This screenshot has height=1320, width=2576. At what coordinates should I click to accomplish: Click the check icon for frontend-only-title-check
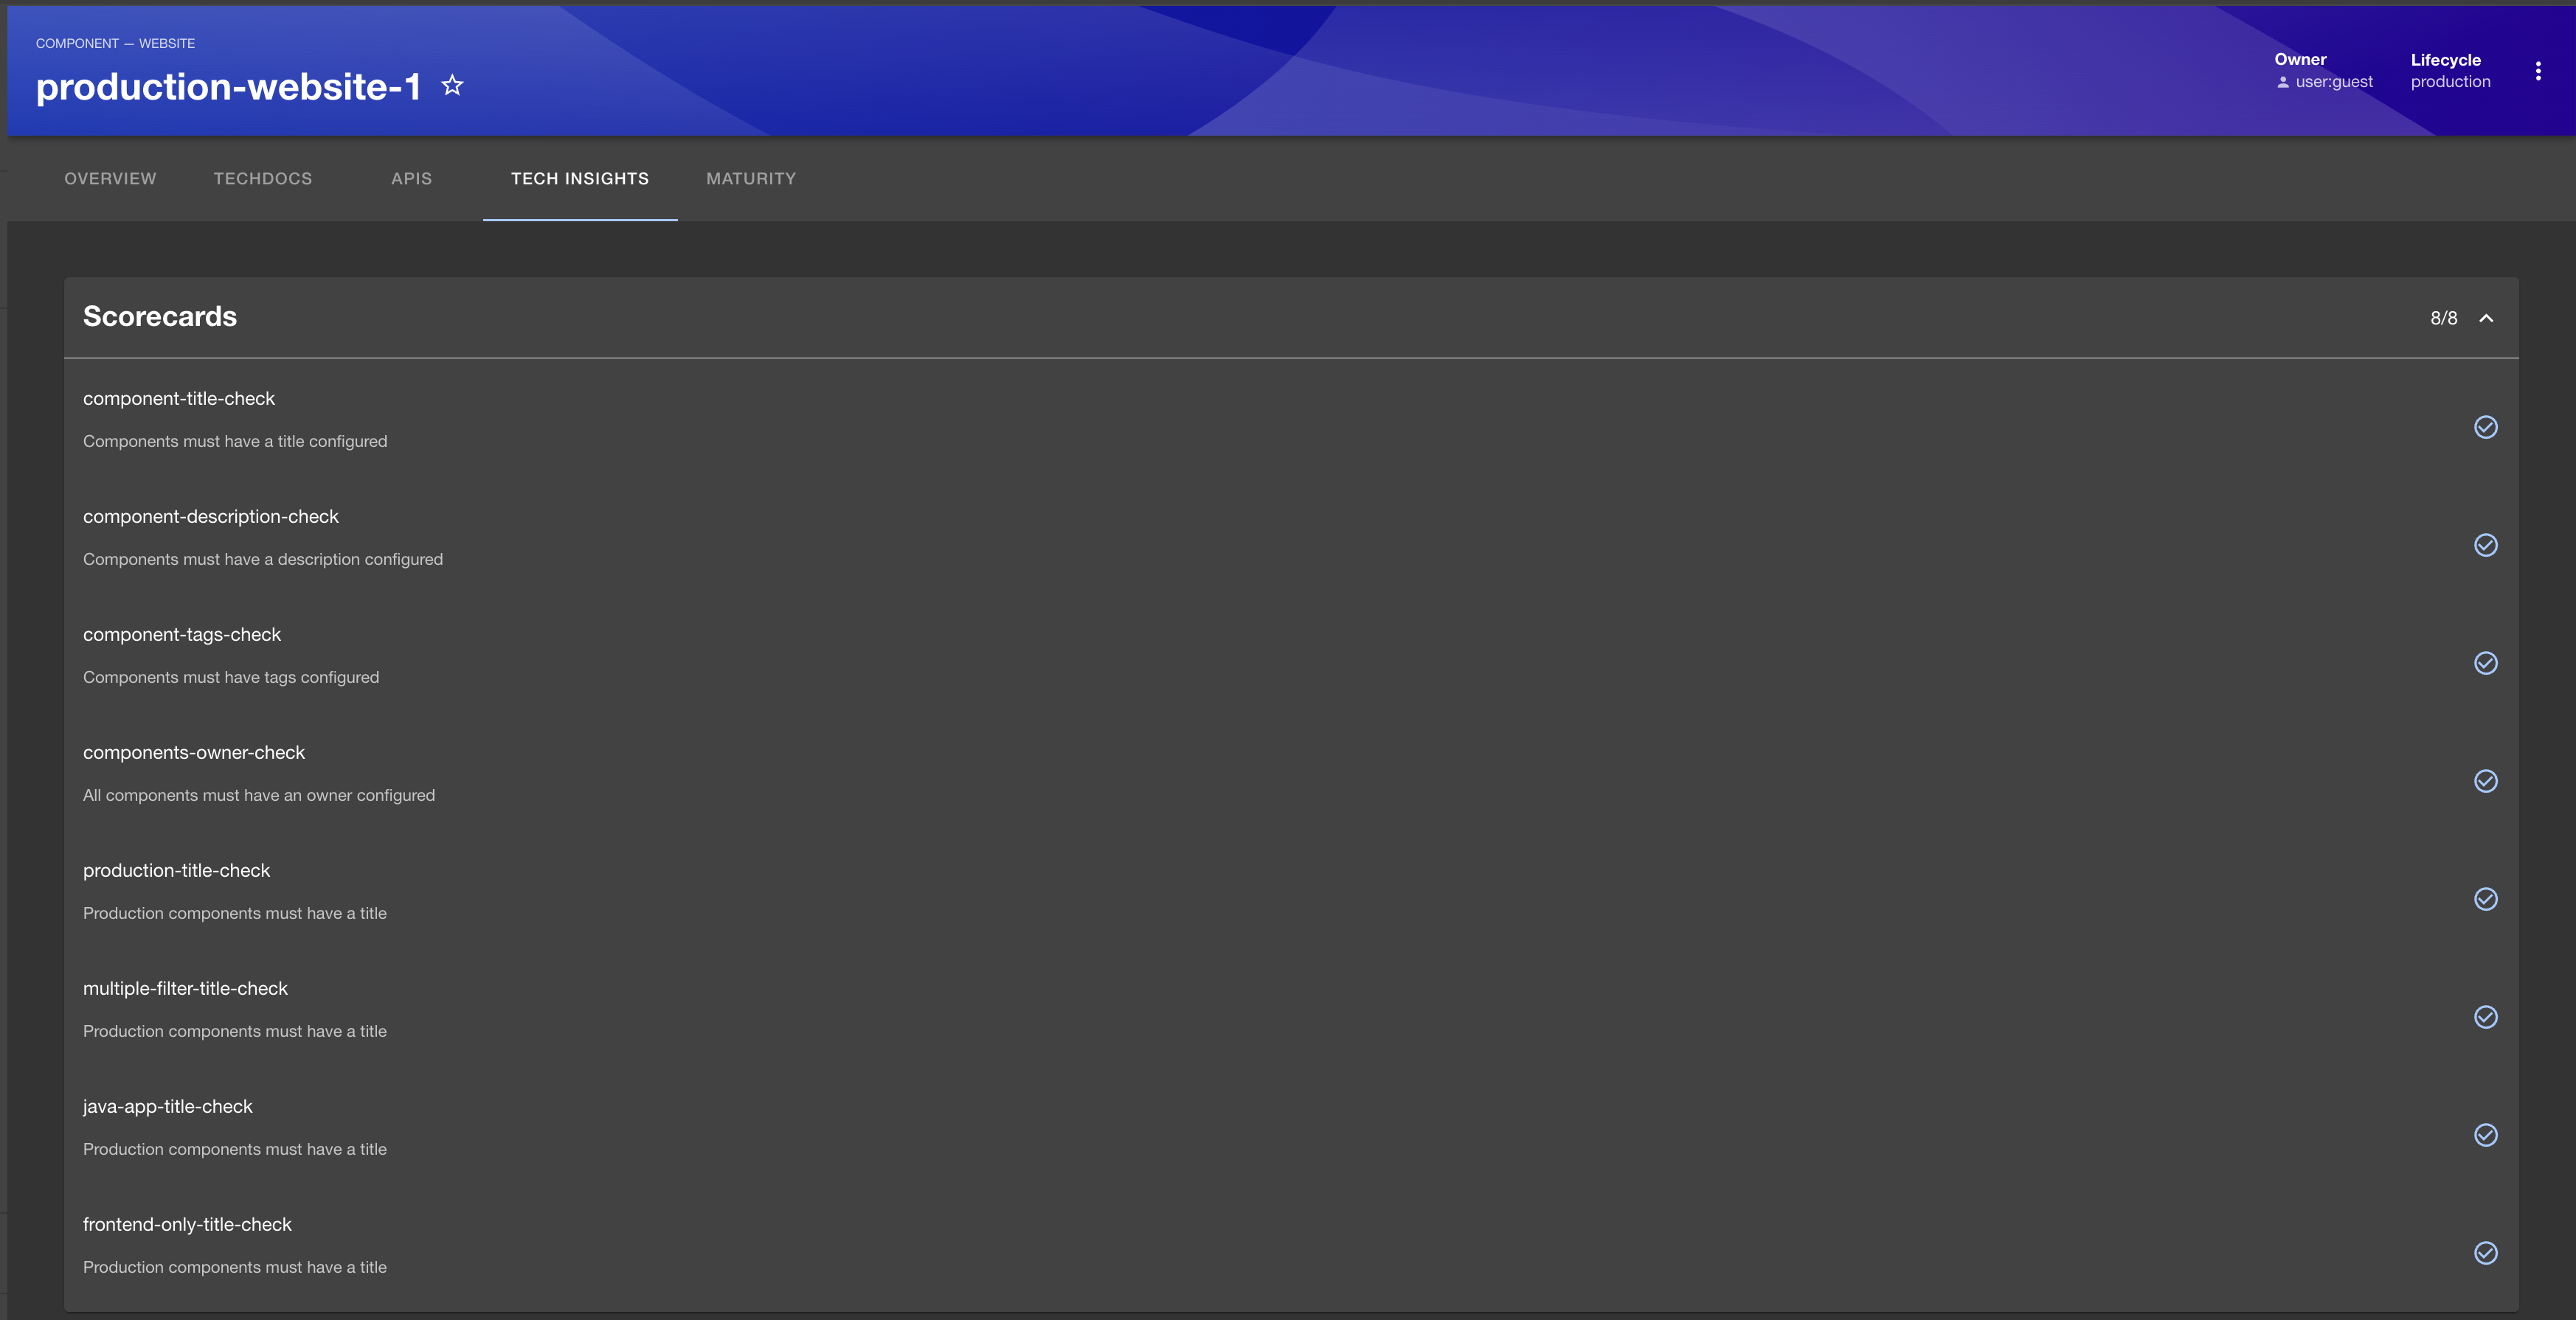pos(2486,1253)
